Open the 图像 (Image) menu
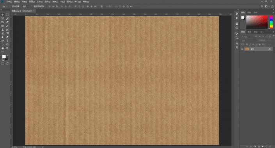This screenshot has width=275, height=148. click(x=24, y=2)
